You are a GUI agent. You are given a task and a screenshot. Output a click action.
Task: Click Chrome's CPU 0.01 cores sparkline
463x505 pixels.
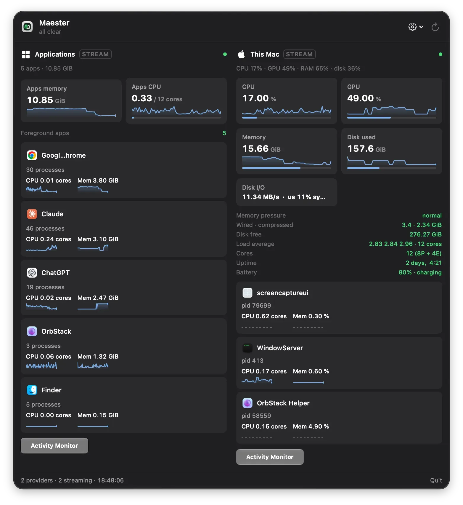41,189
